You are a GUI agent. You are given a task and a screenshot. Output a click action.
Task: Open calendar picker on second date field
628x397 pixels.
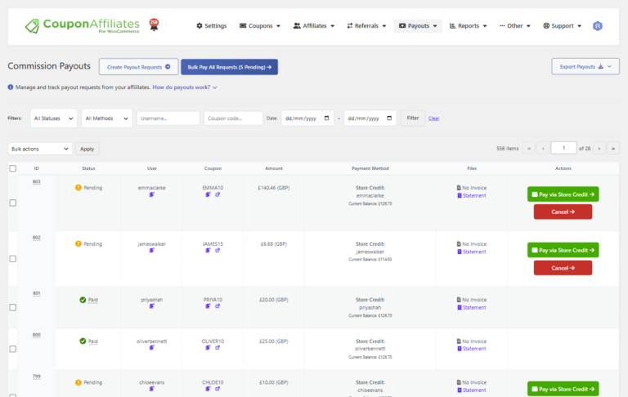coord(389,118)
